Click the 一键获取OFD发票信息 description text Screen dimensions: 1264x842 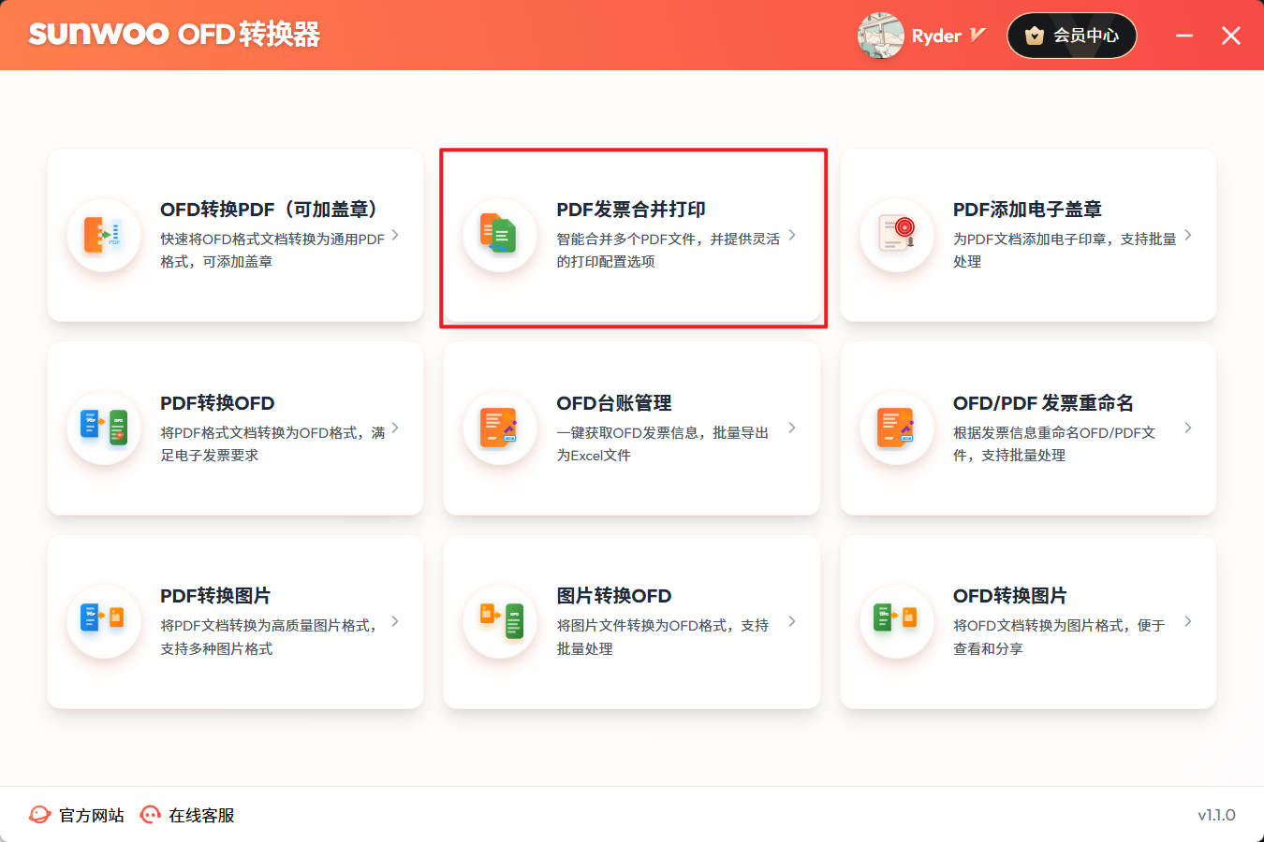(663, 443)
